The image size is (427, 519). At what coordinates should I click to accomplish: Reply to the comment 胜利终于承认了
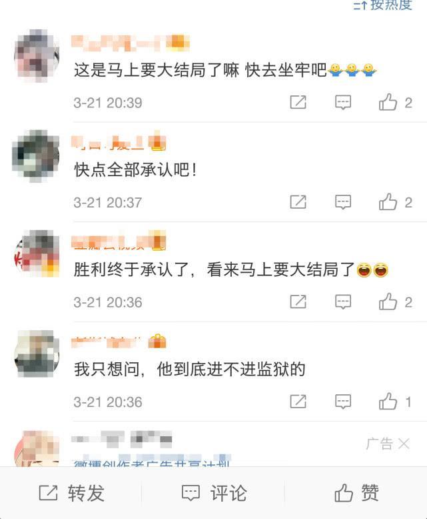343,302
